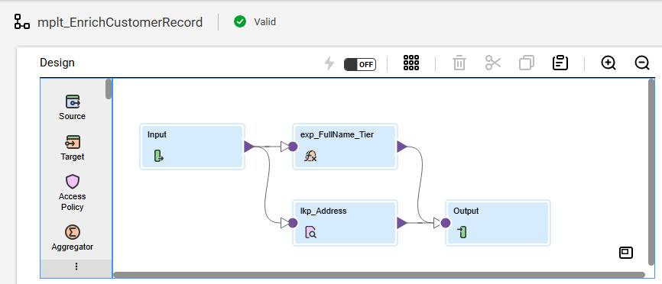Click the zoom out magnifier icon
The width and height of the screenshot is (662, 284).
642,63
